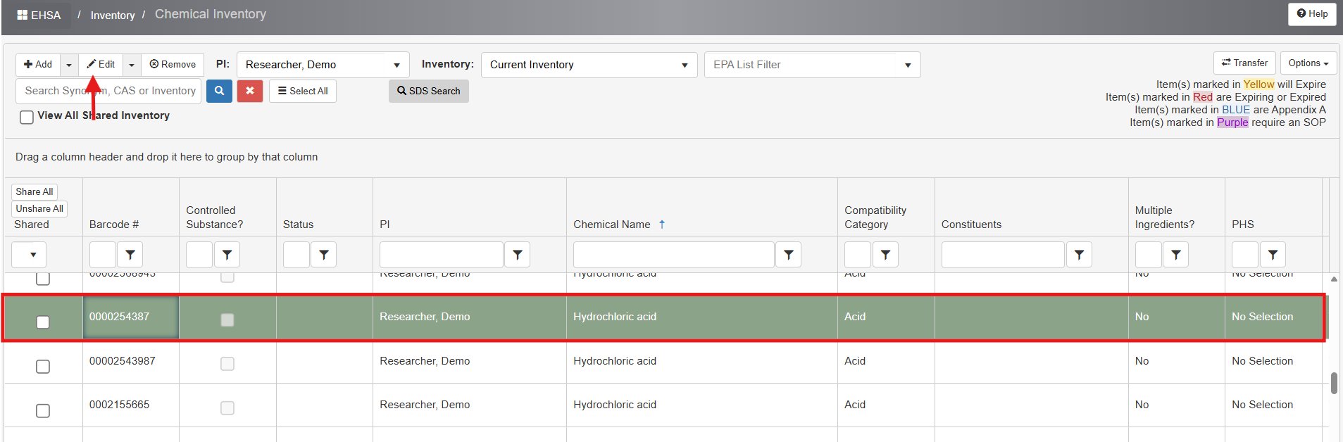Viewport: 1343px width, 442px height.
Task: Click the Barcode # filter text field
Action: tap(103, 255)
